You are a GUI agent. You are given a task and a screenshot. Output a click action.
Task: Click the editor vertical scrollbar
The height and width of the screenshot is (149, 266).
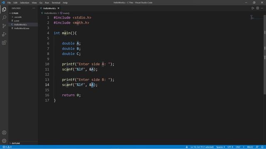[265, 54]
